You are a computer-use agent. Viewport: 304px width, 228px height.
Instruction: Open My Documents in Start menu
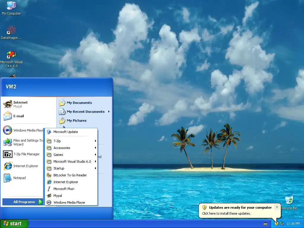click(85, 102)
